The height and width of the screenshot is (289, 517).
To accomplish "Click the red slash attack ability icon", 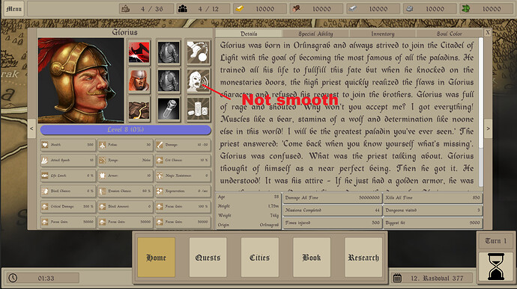I will (x=139, y=52).
